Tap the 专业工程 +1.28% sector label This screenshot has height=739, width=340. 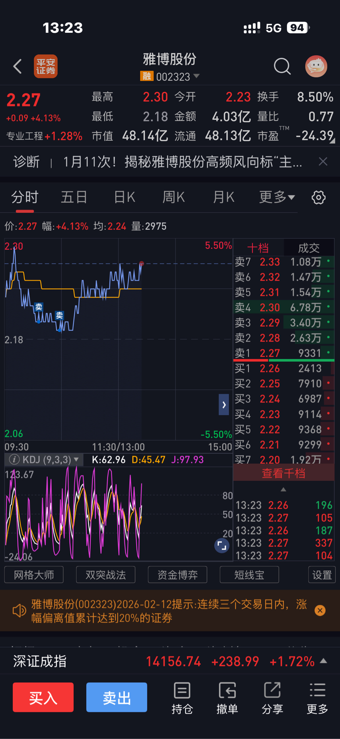(x=44, y=136)
